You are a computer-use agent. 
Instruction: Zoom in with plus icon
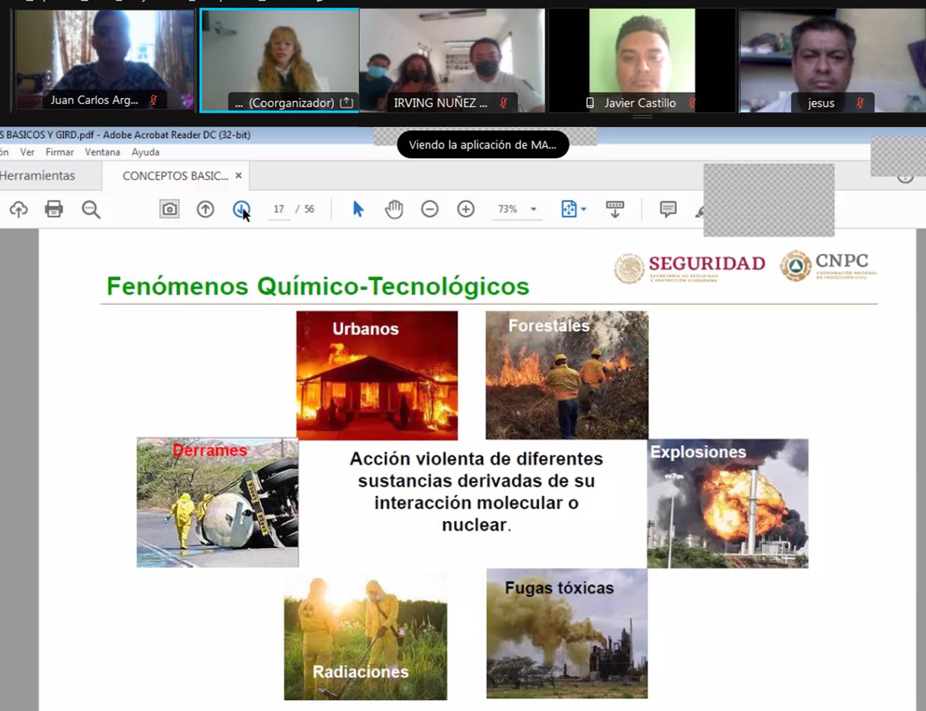click(466, 209)
